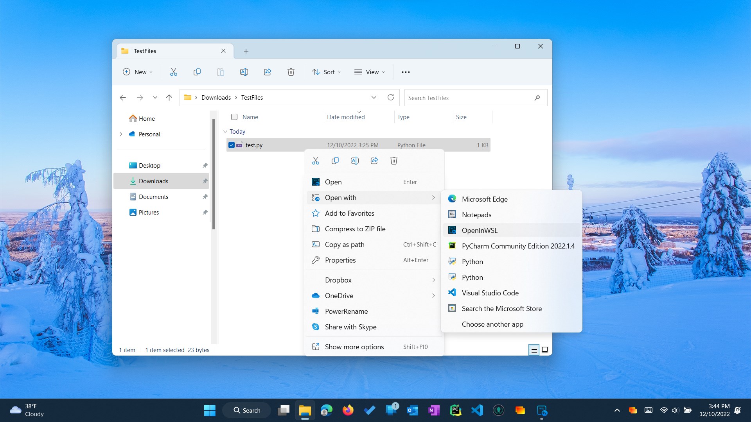Open Visual Studio Code from the taskbar
The image size is (751, 422).
pyautogui.click(x=477, y=410)
